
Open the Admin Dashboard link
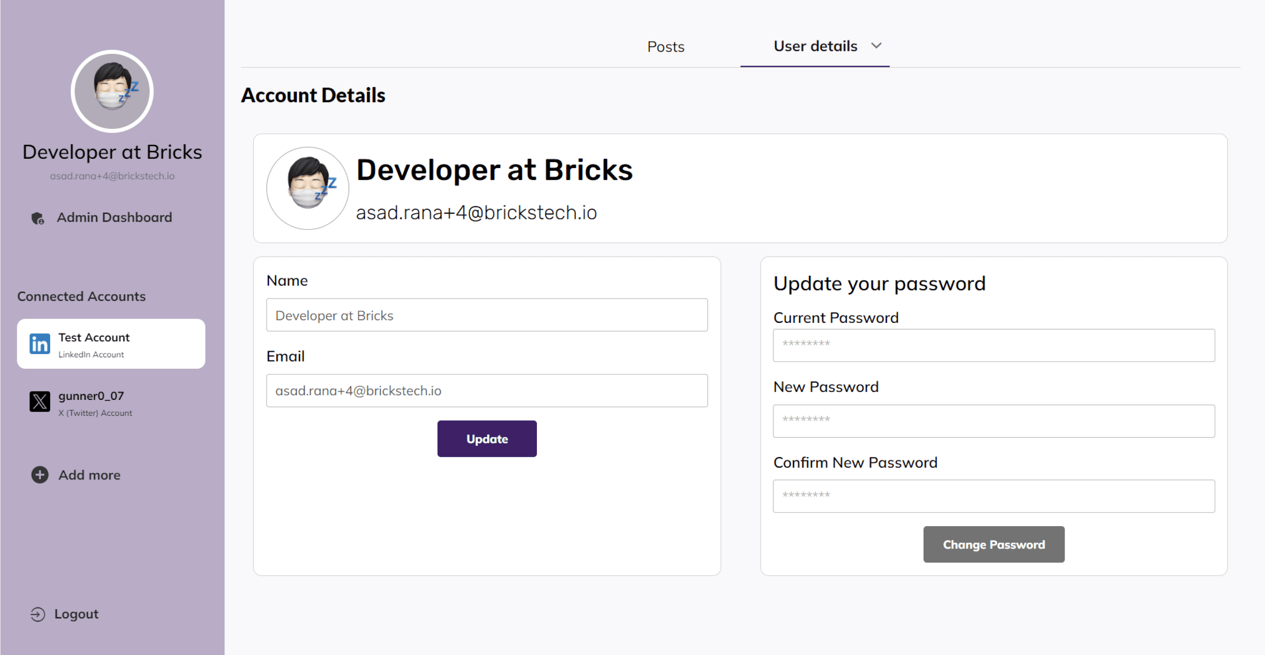click(x=114, y=218)
